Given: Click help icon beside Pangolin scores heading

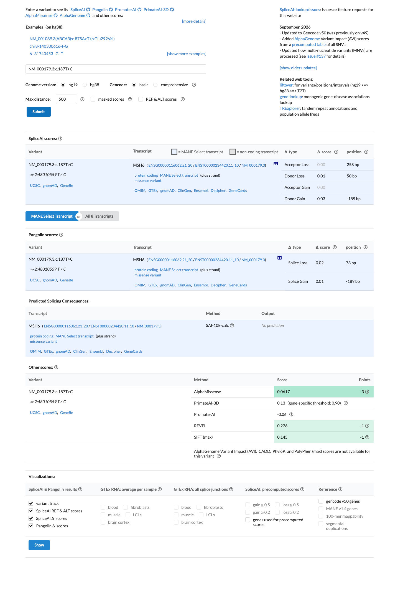Looking at the screenshot, I should click(x=61, y=235).
